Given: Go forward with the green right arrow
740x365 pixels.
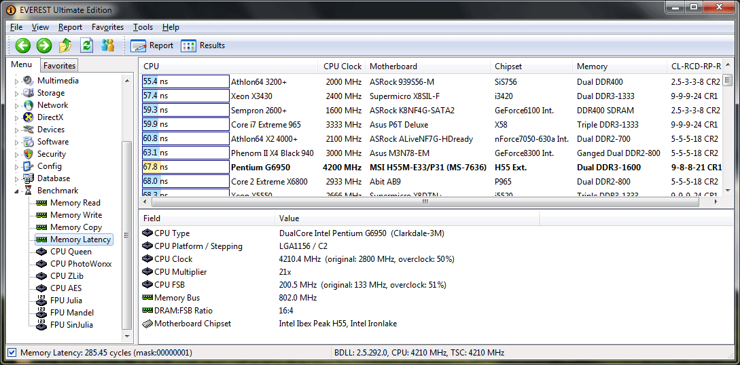Looking at the screenshot, I should pos(44,45).
